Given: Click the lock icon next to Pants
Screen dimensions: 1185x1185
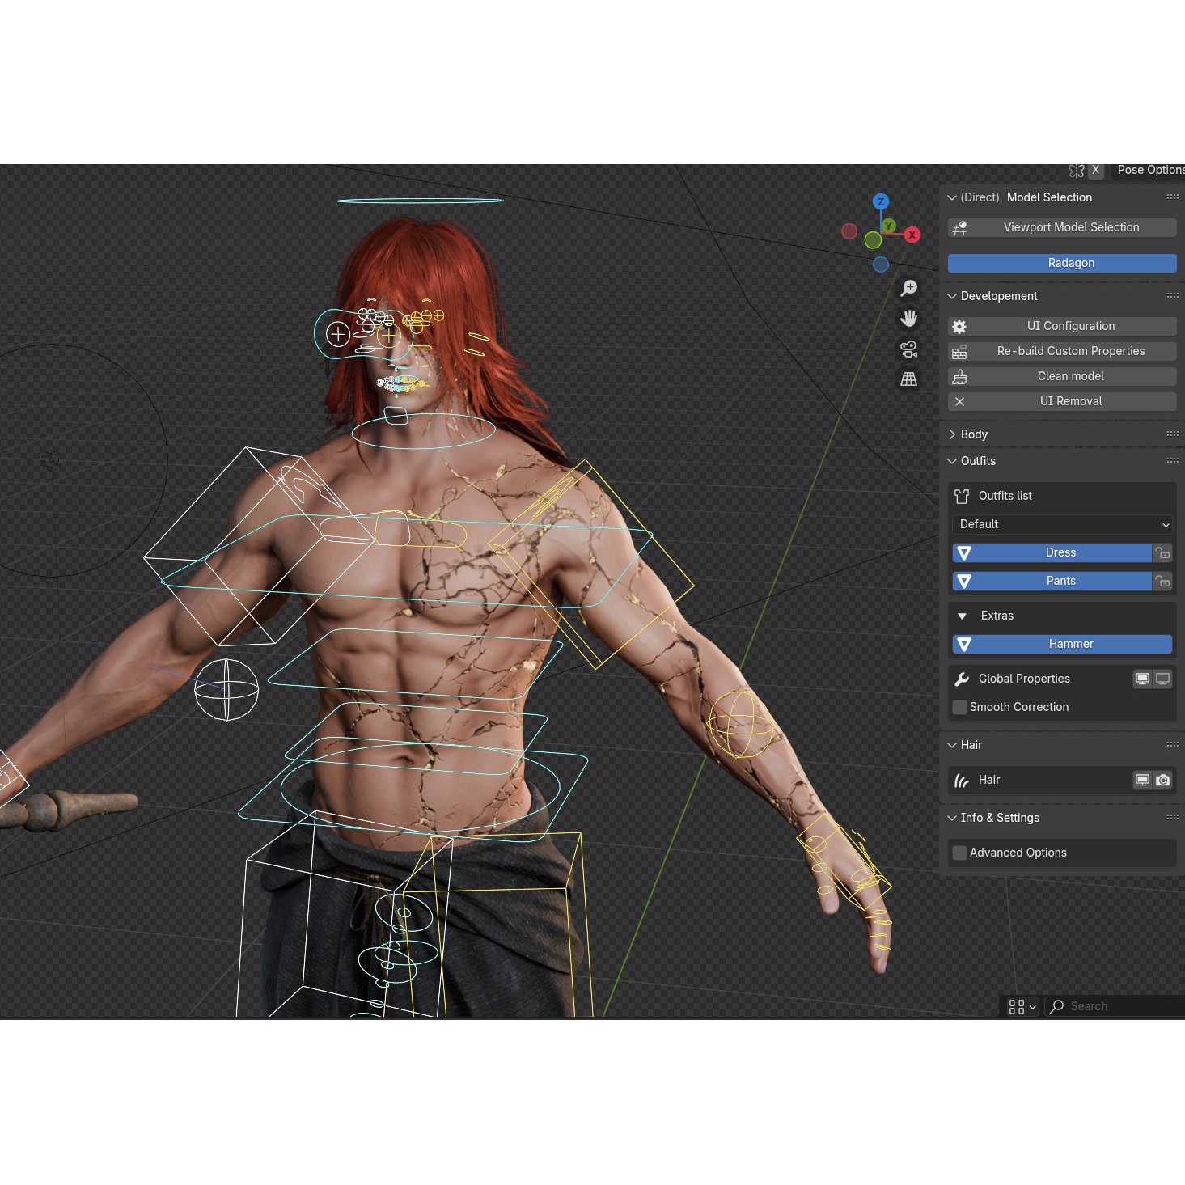Looking at the screenshot, I should [1162, 581].
